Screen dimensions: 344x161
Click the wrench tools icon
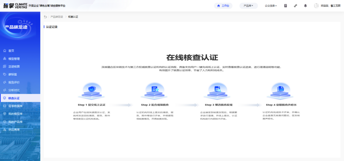(x=296, y=6)
